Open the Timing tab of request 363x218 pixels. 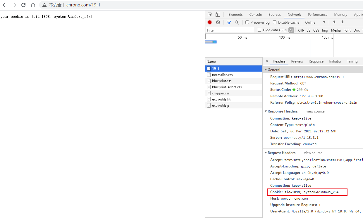(352, 61)
